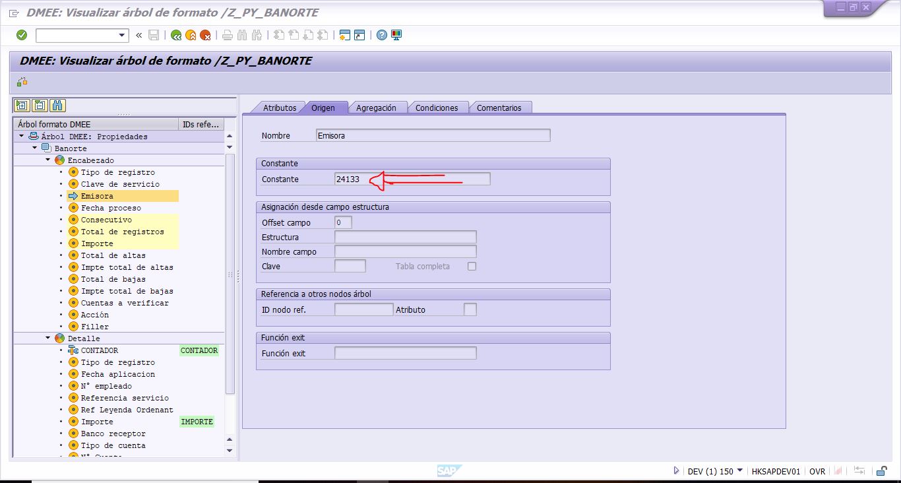The width and height of the screenshot is (901, 483).
Task: Click the status bar triangle expand icon
Action: coord(676,471)
